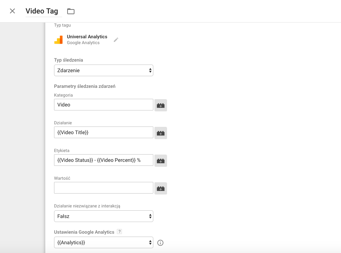
Task: Insert variable into the Etykieta field
Action: 161,161
